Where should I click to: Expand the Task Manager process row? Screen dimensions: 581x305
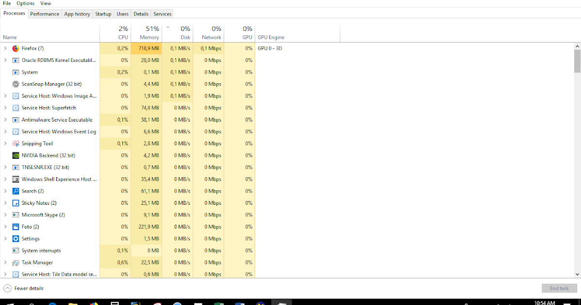coord(5,262)
